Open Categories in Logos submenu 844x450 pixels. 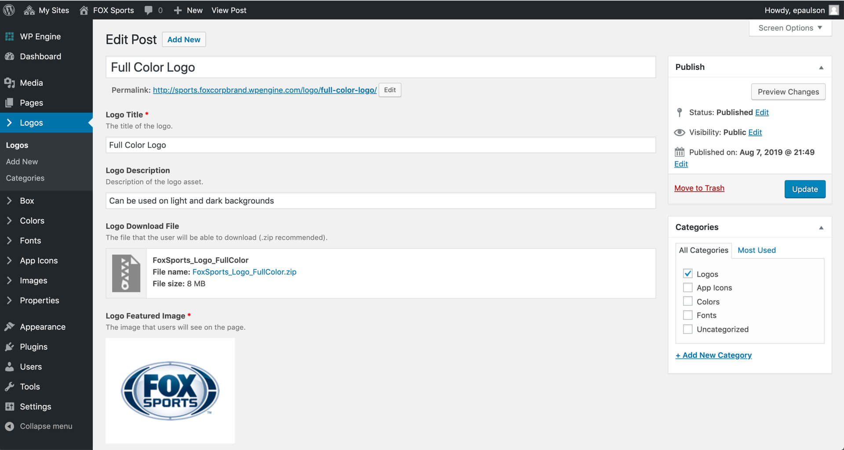pos(25,178)
